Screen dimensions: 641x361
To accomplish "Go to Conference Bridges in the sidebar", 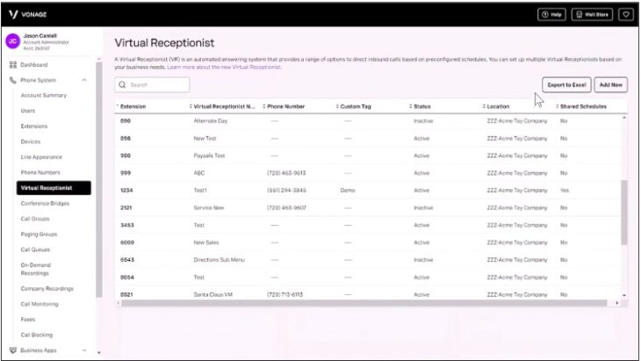I will [46, 203].
